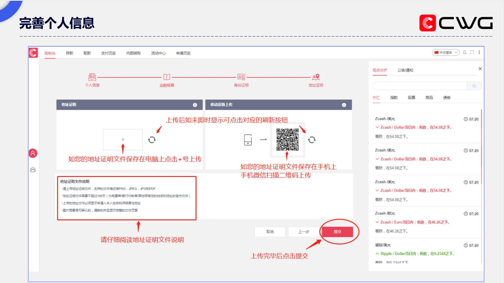Switch to the 公告/通知 panel tab
This screenshot has height=283, width=504.
coord(405,70)
